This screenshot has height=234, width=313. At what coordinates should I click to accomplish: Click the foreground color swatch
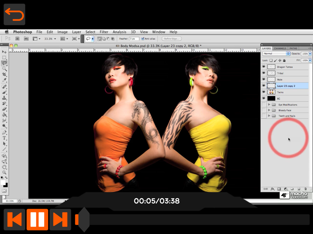(3, 183)
